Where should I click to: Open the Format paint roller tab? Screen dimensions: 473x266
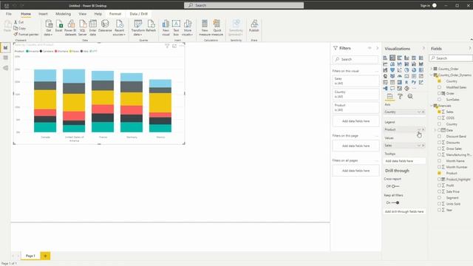[400, 97]
